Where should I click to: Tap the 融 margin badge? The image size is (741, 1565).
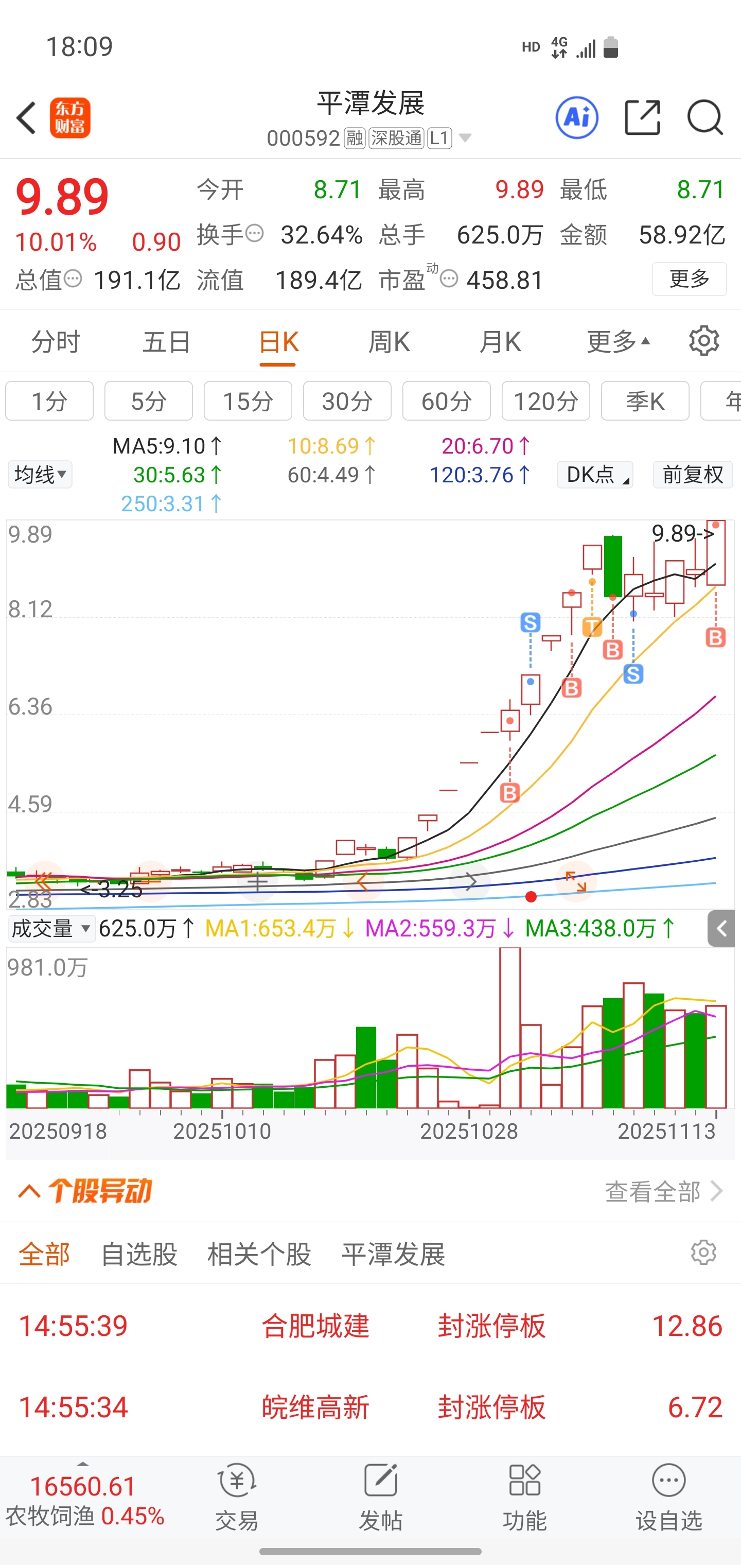tap(354, 138)
